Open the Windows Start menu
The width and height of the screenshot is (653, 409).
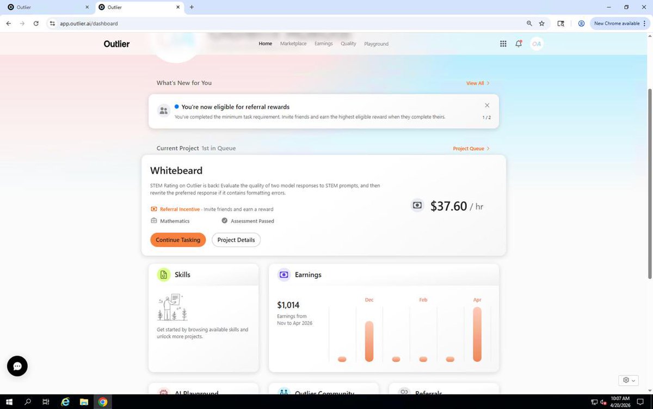click(9, 402)
